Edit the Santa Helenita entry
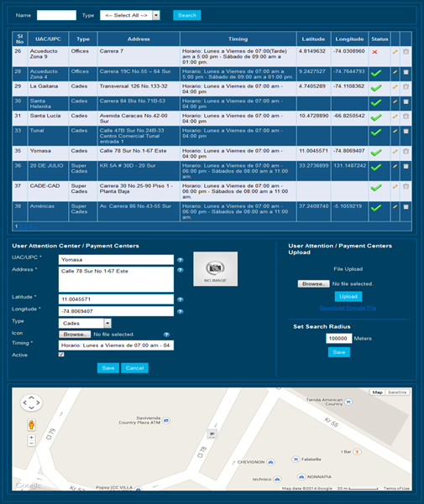 [x=395, y=101]
